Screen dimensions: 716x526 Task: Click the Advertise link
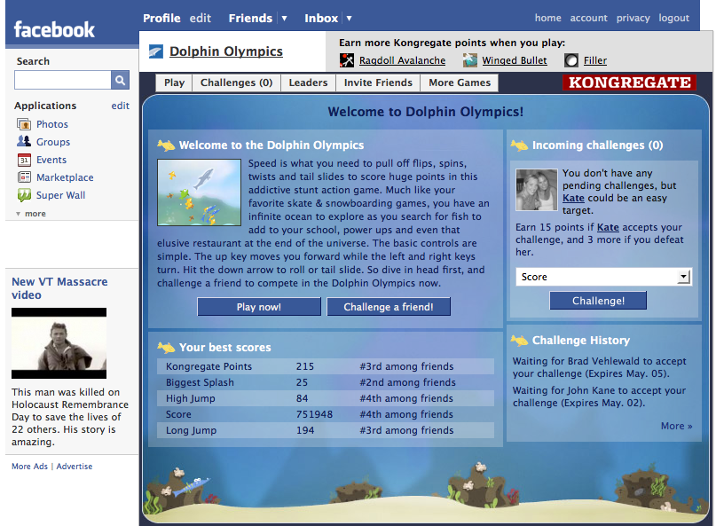coord(75,467)
